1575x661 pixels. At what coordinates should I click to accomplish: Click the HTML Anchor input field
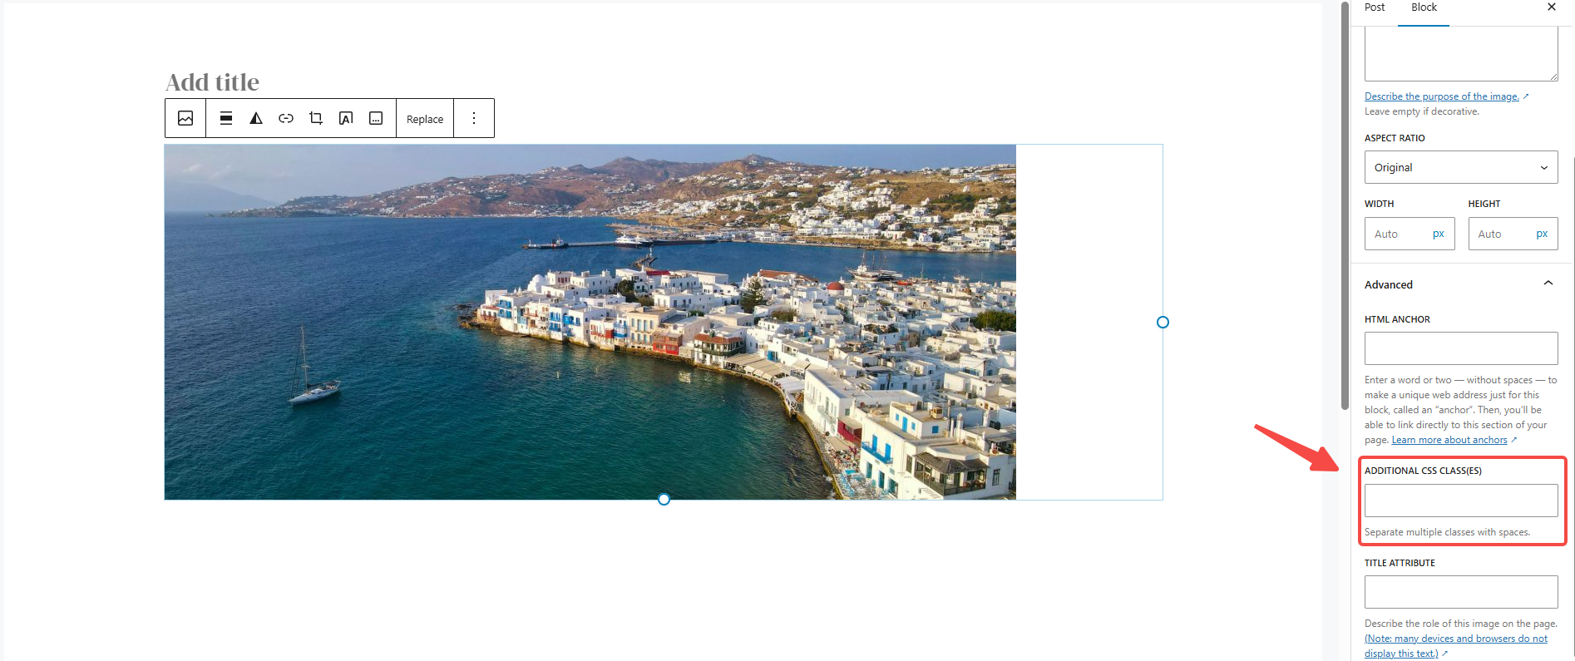click(x=1461, y=348)
